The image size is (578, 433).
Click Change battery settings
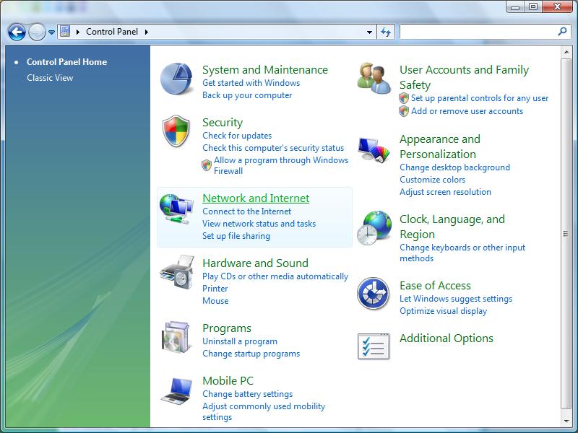[x=247, y=394]
